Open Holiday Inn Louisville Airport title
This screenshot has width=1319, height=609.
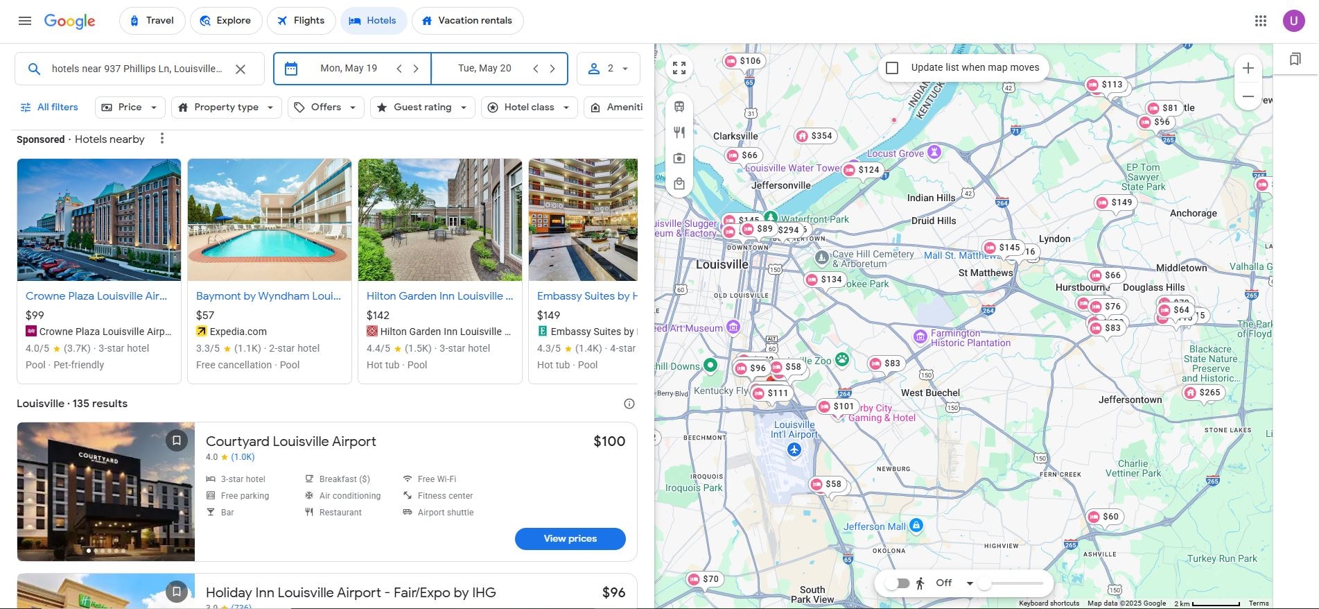(351, 593)
